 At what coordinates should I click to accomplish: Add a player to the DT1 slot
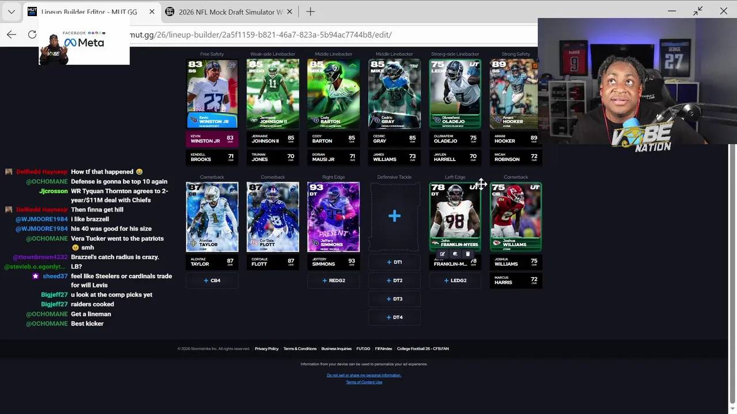(394, 262)
